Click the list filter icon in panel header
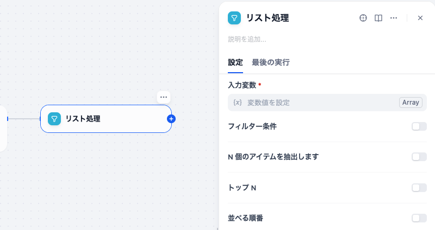The width and height of the screenshot is (435, 230). [234, 18]
